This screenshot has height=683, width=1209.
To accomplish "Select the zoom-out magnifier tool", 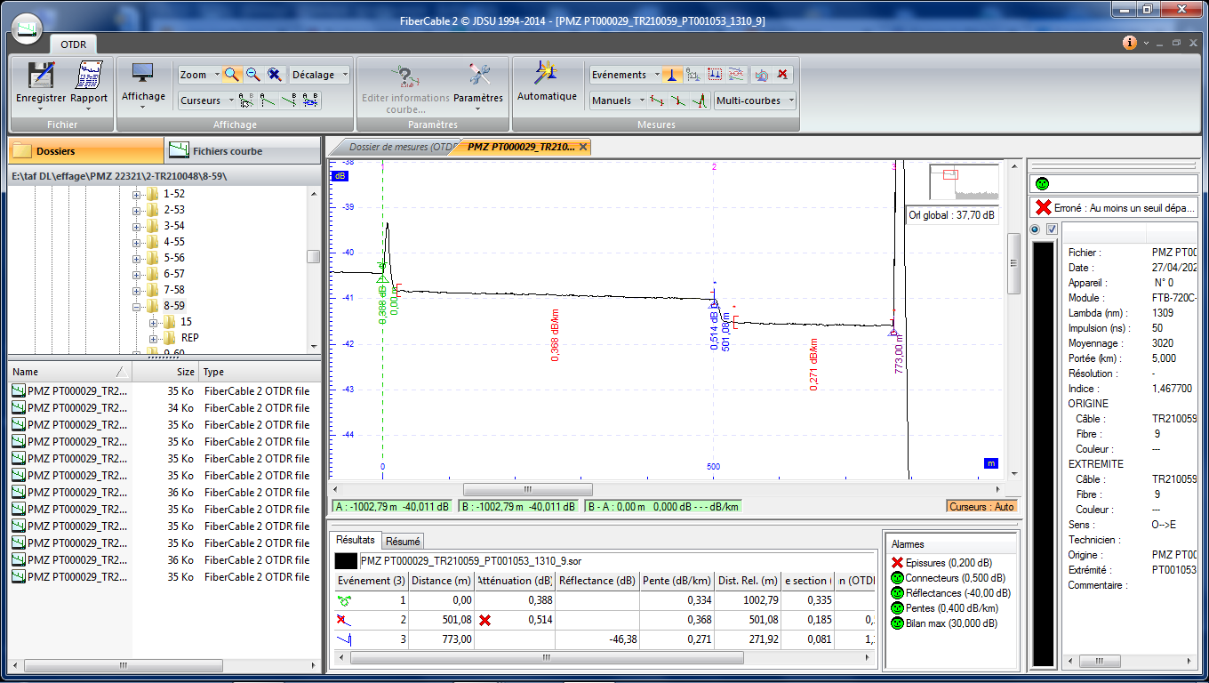I will (x=253, y=75).
